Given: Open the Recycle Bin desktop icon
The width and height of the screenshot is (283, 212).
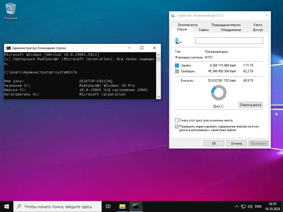Looking at the screenshot, I should [x=11, y=11].
